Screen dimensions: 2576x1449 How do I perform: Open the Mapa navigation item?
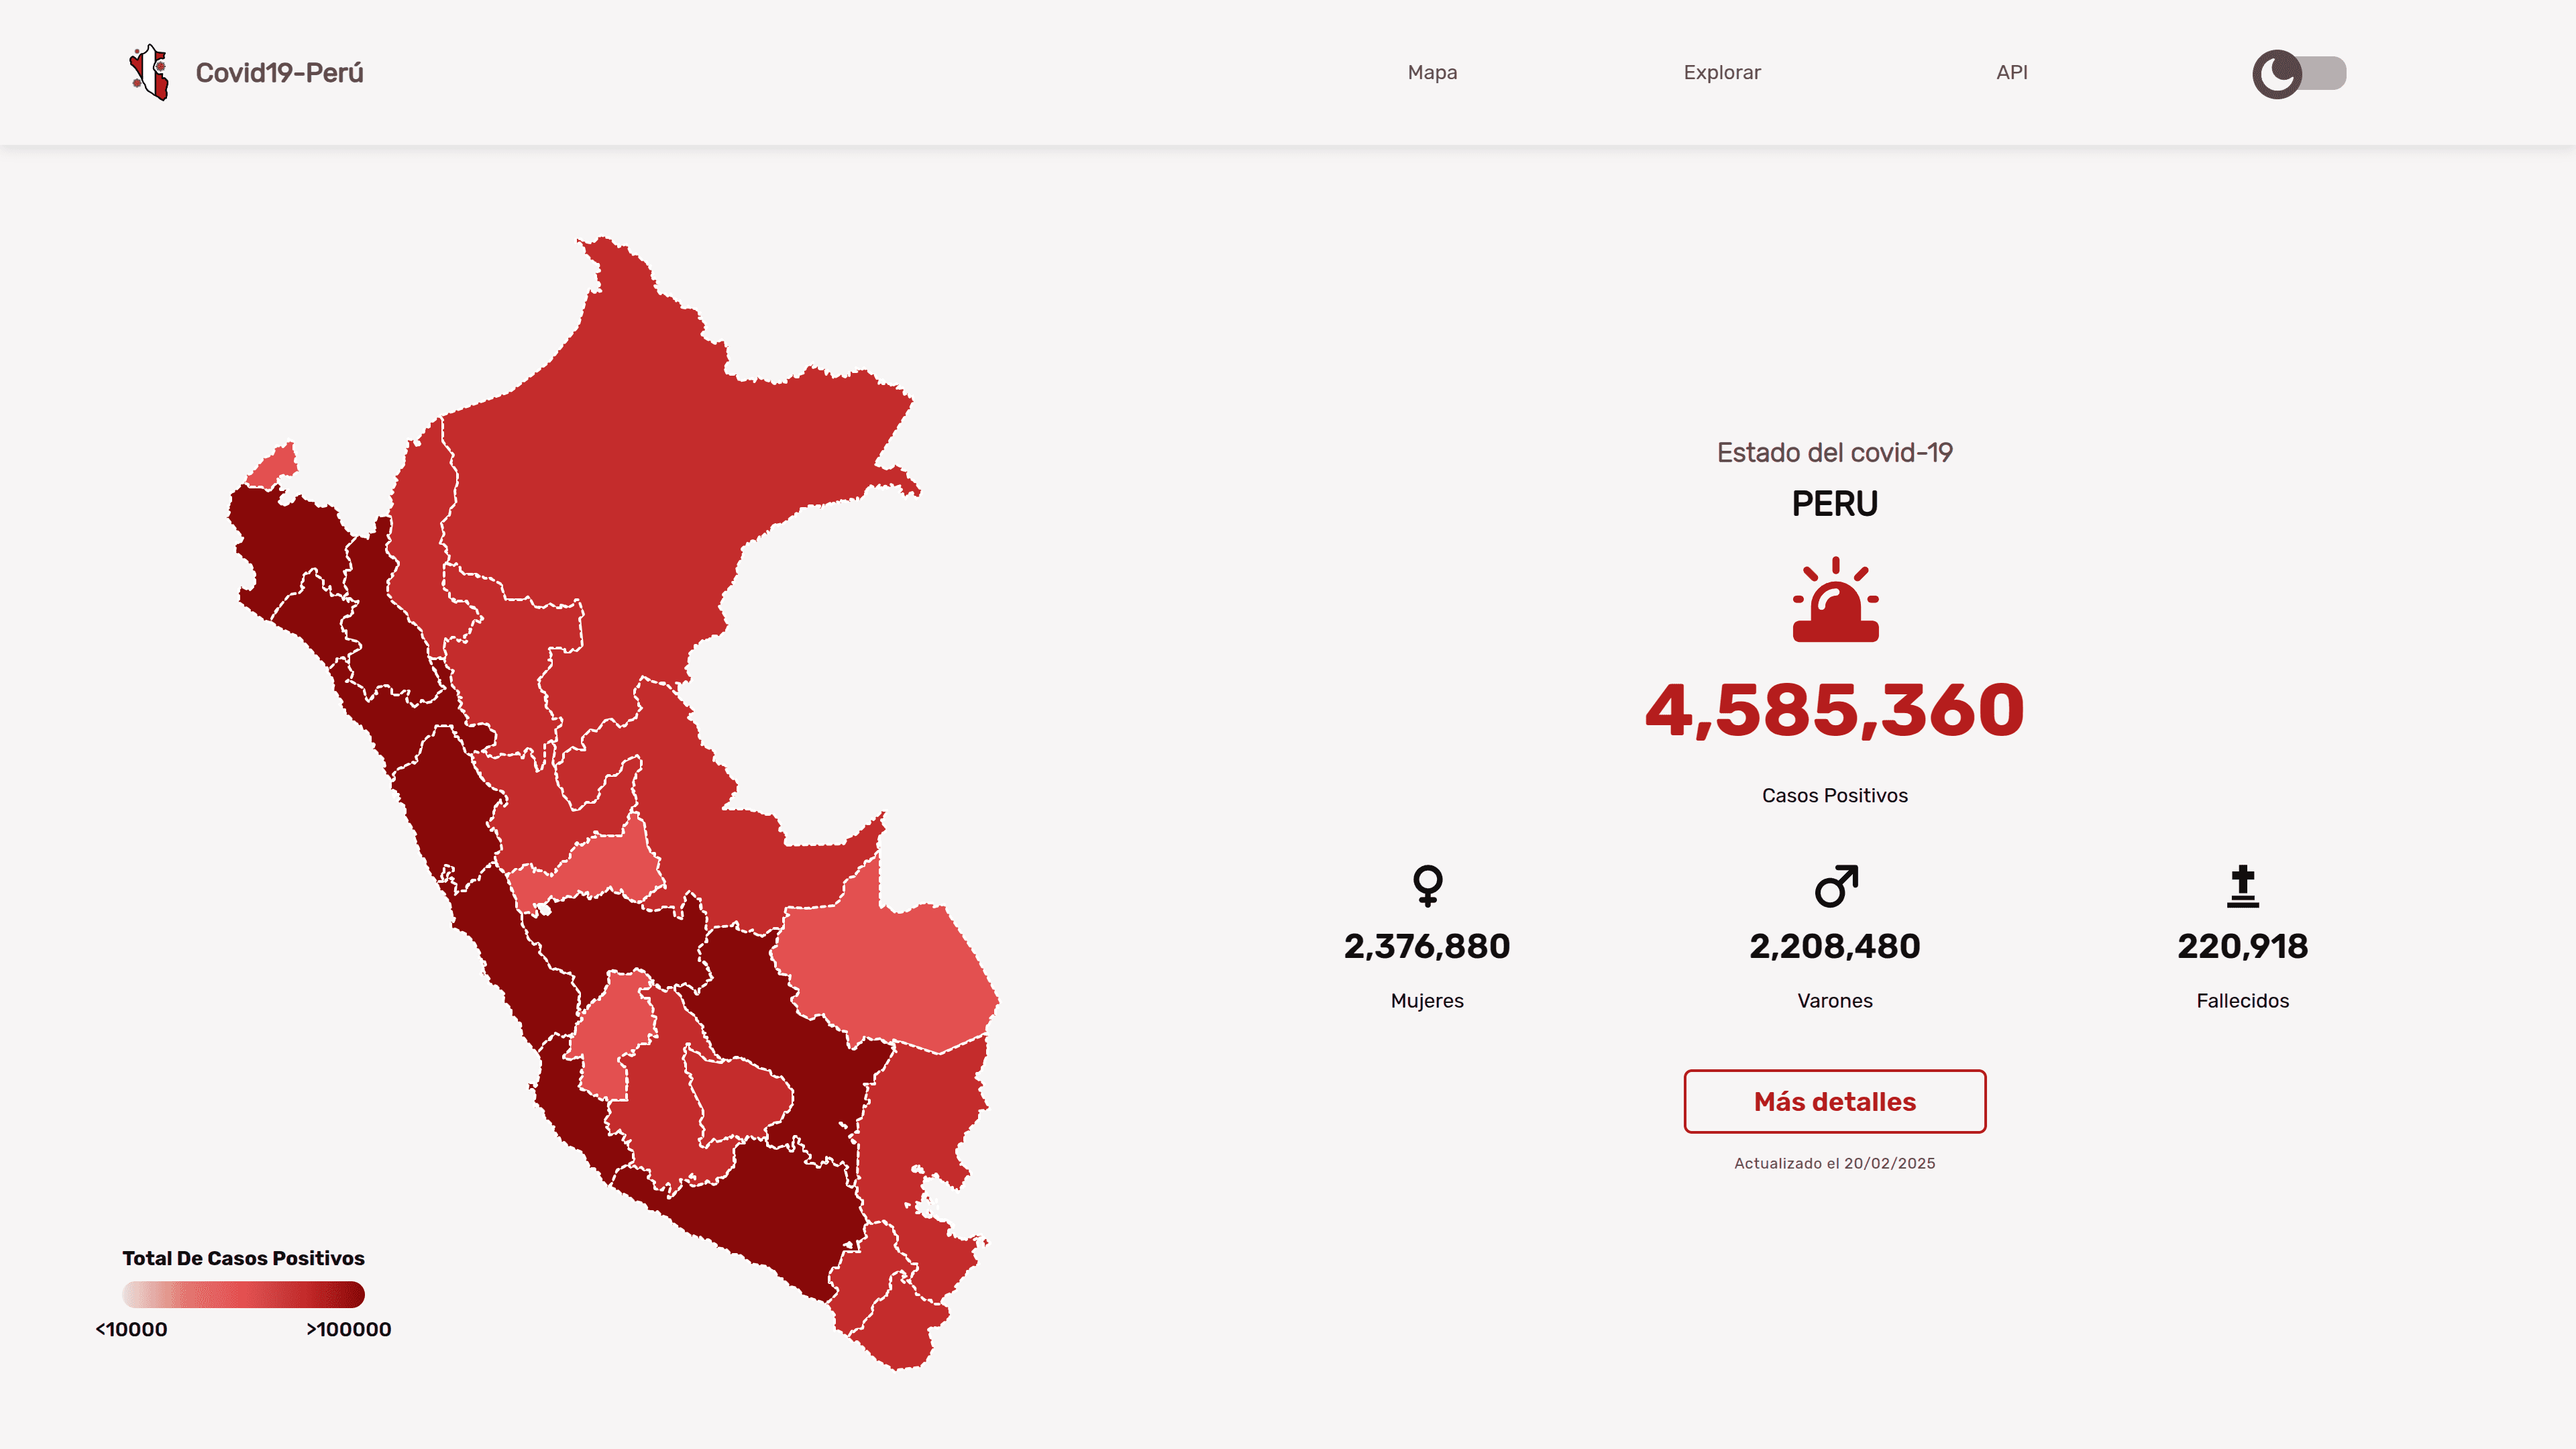coord(1432,72)
